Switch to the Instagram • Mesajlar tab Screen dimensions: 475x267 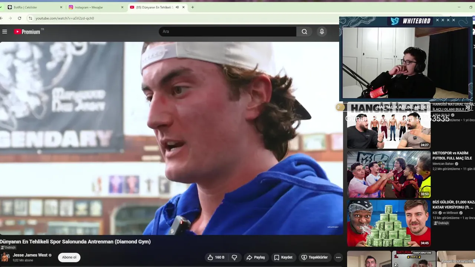(x=96, y=7)
